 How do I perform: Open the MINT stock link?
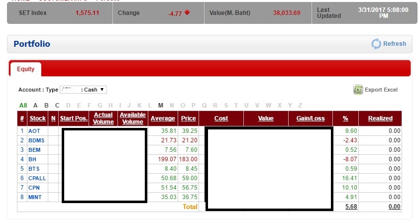click(x=35, y=197)
